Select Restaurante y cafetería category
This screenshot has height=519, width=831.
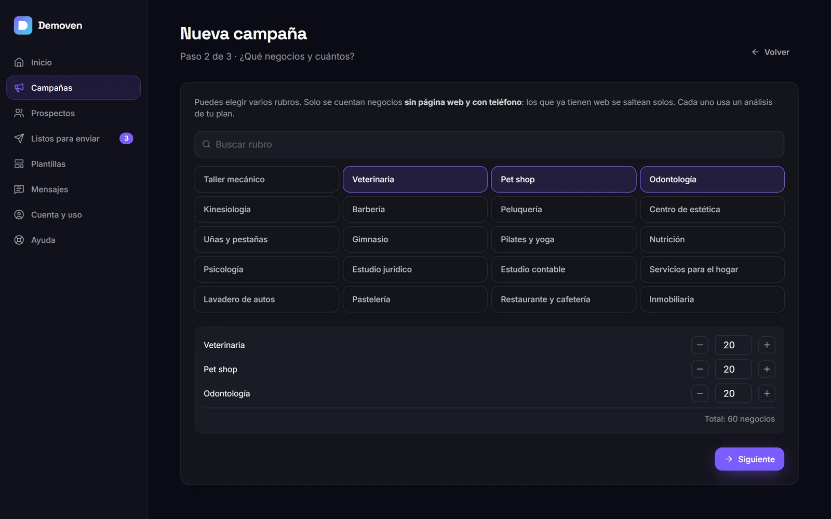point(564,299)
